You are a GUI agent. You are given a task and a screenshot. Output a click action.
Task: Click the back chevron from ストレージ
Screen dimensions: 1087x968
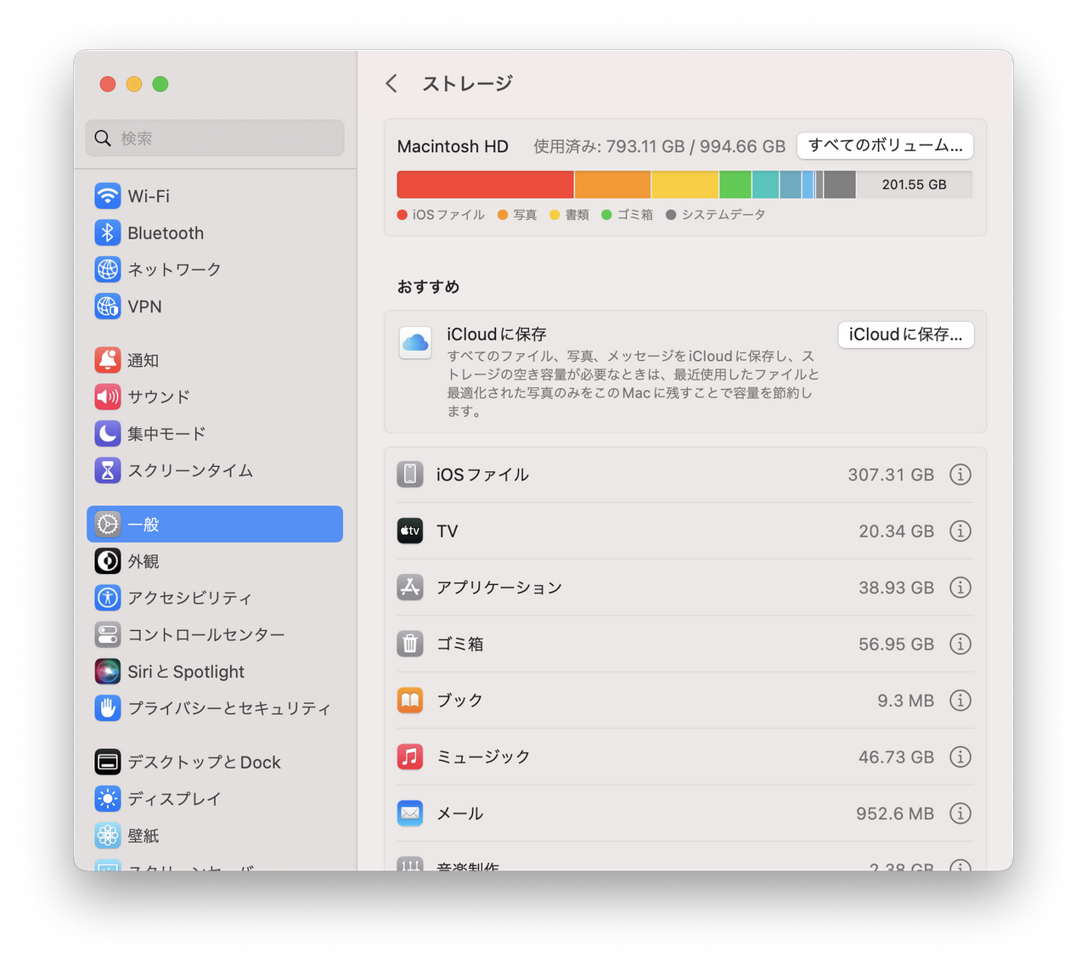pos(391,83)
